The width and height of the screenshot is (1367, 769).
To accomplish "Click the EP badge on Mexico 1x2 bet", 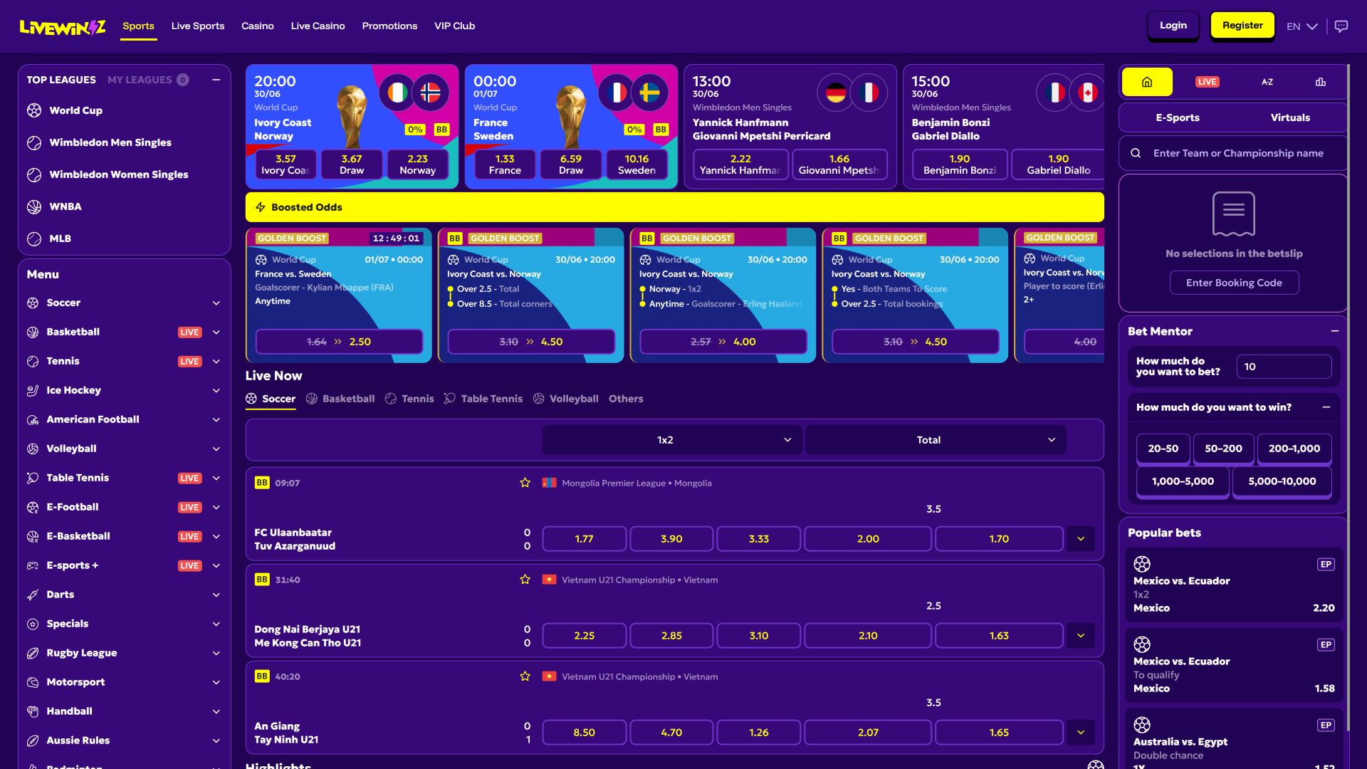I will tap(1326, 565).
